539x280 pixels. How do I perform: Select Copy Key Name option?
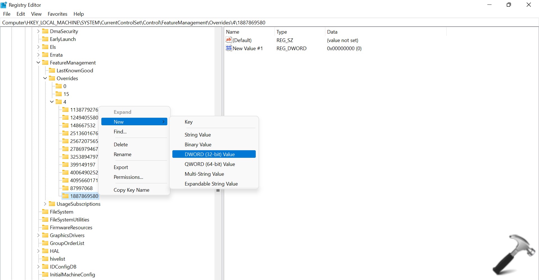click(x=131, y=190)
